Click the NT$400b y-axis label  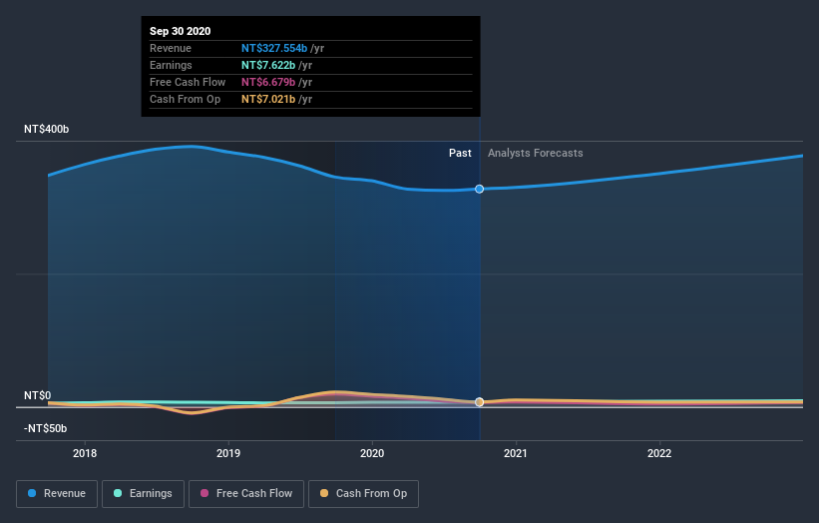click(x=47, y=129)
